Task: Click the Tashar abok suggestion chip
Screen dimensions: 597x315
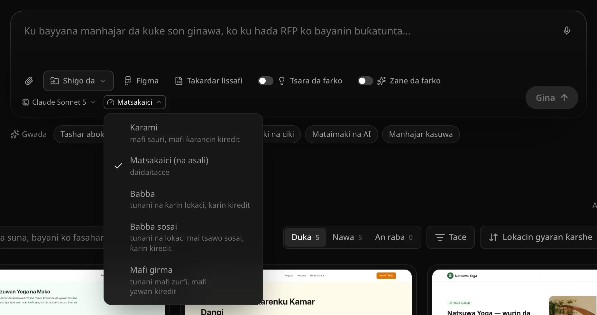Action: [x=79, y=134]
